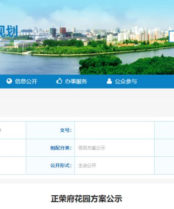Click the thumbs-up icon beside 办事服务
Screen dimensions: 174x209
(x=59, y=81)
